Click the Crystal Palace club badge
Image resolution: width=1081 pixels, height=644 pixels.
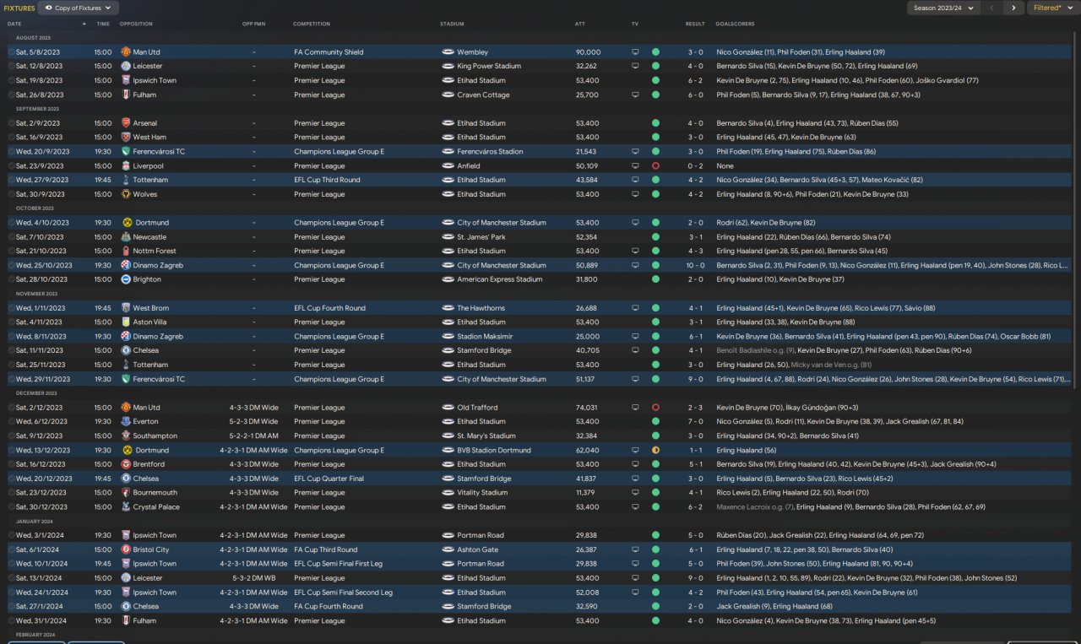[x=126, y=507]
